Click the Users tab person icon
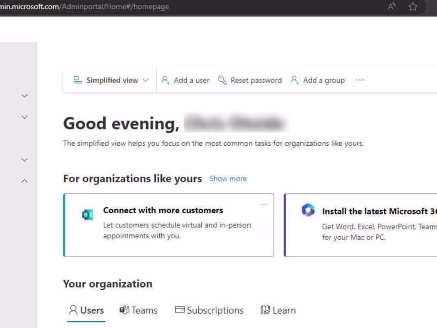This screenshot has height=328, width=437. 73,310
